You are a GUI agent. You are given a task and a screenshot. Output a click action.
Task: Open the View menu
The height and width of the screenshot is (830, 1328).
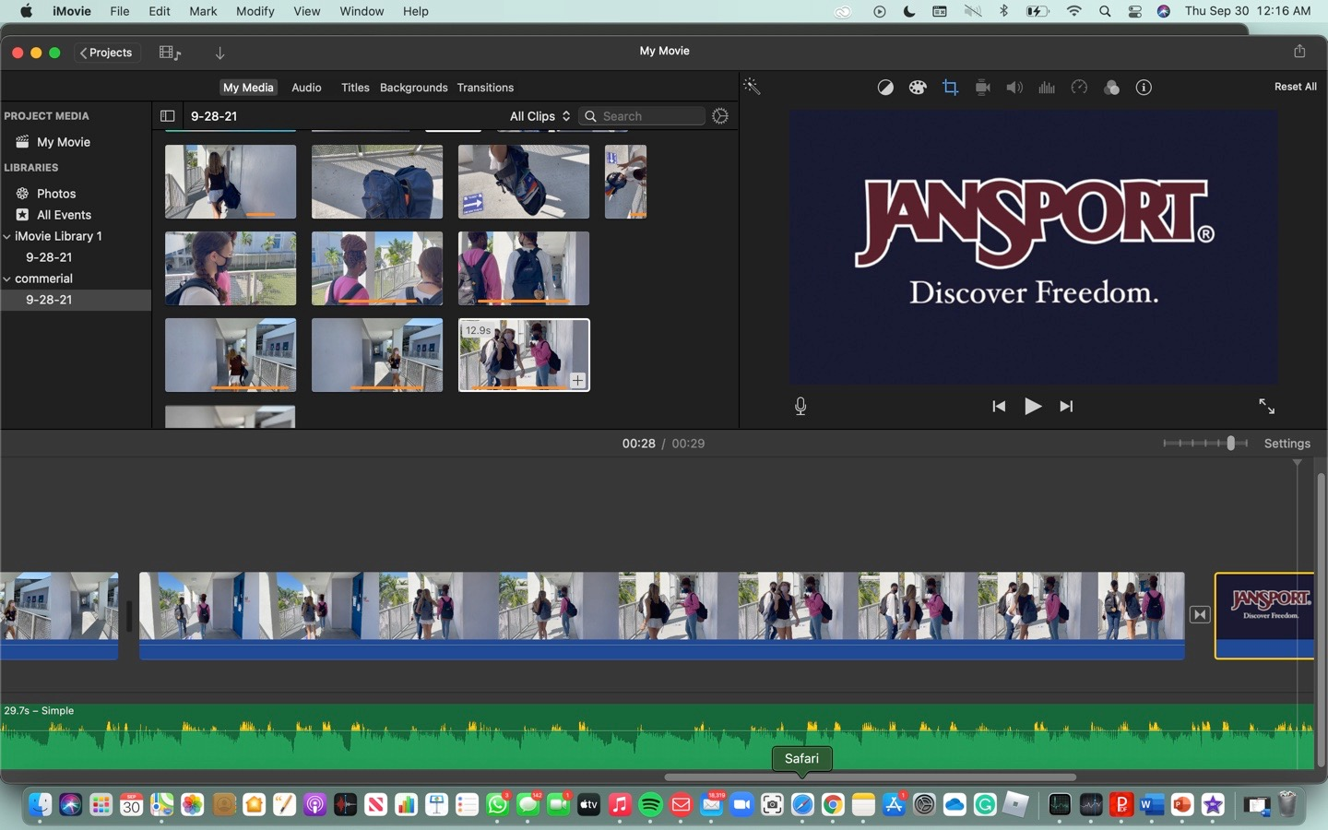pos(306,11)
